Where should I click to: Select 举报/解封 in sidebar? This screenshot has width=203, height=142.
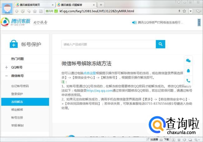point(17,125)
